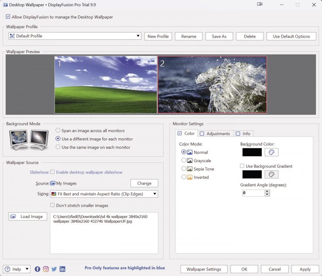Click the My Images source icon
322x276 pixels.
click(53, 183)
